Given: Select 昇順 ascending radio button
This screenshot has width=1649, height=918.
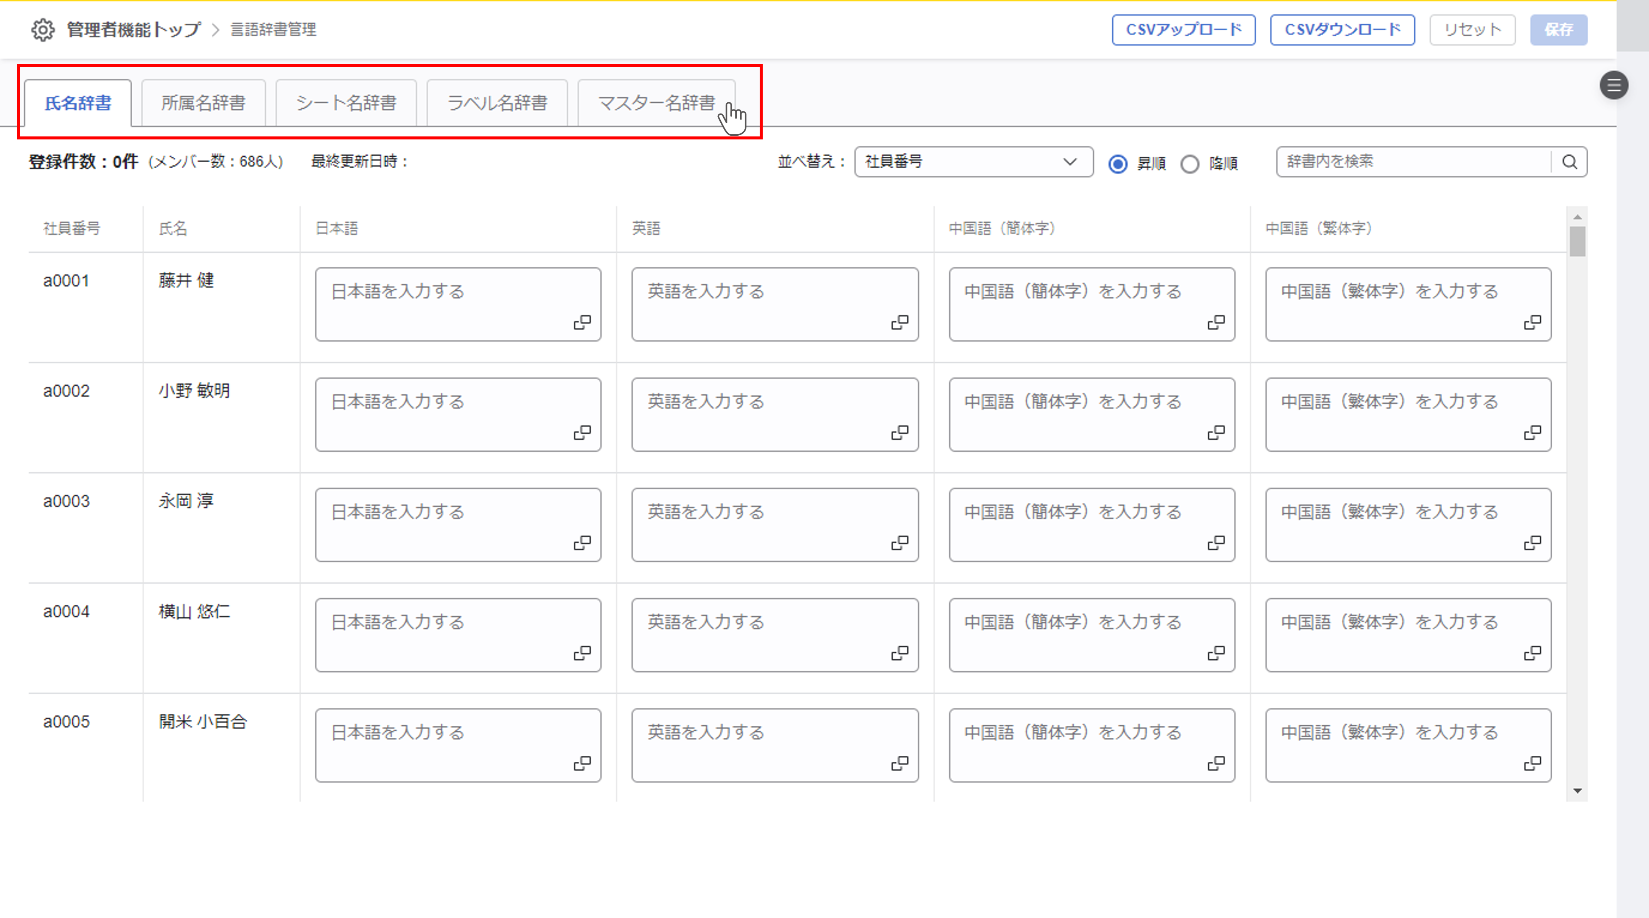Looking at the screenshot, I should (1118, 164).
